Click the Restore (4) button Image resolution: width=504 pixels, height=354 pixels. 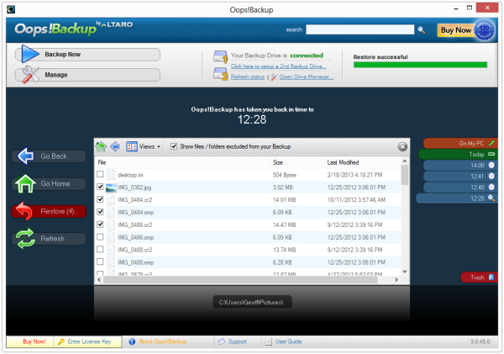[50, 211]
